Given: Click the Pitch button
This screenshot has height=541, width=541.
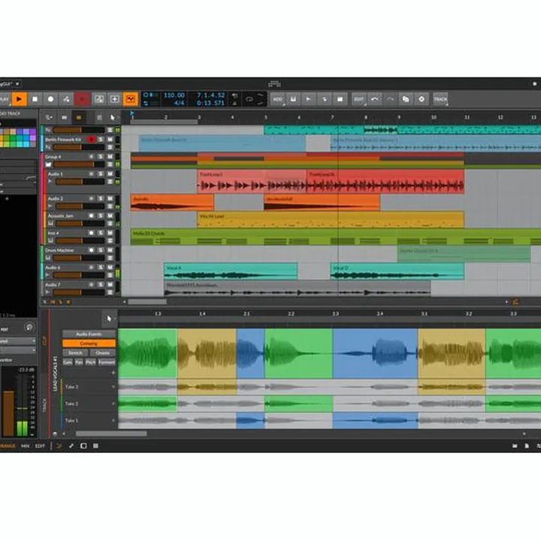Looking at the screenshot, I should pos(90,362).
